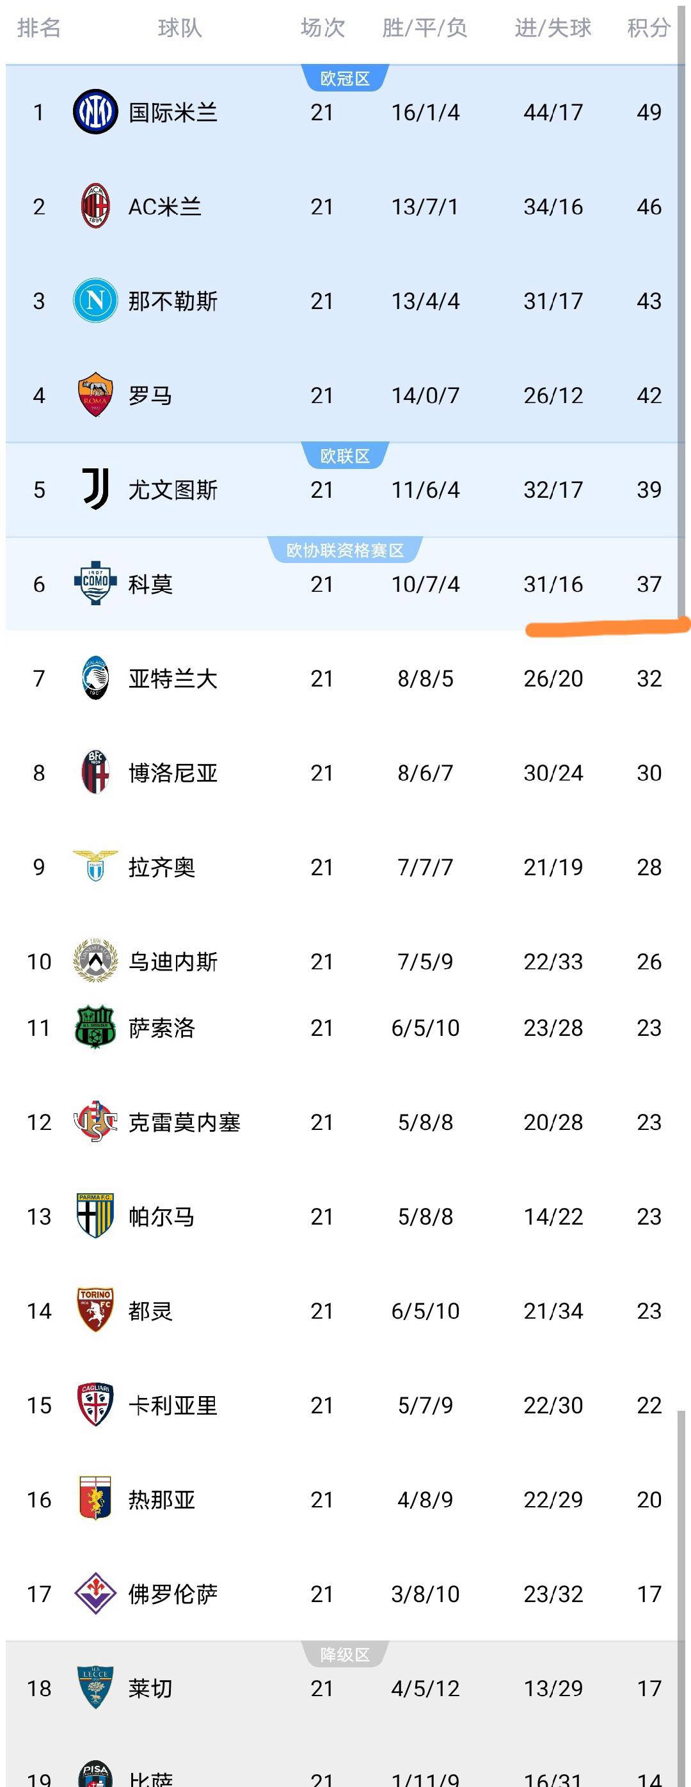Tap the Lazio eagle logo
The image size is (691, 1787).
coord(95,866)
